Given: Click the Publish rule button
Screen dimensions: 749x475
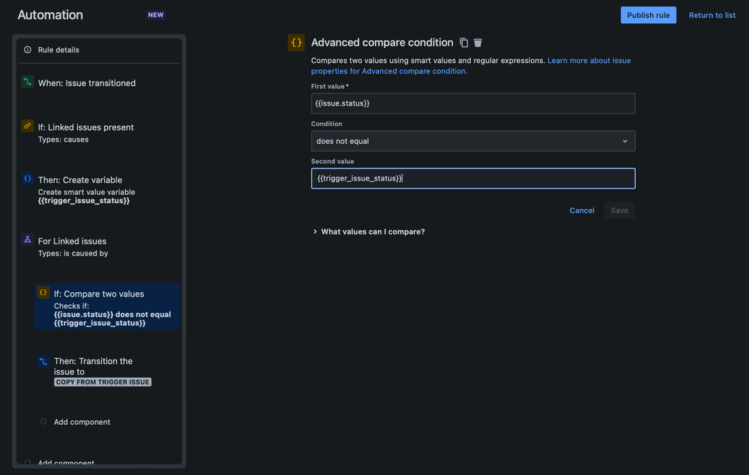Looking at the screenshot, I should point(649,15).
